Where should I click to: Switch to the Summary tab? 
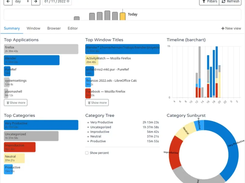point(12,28)
